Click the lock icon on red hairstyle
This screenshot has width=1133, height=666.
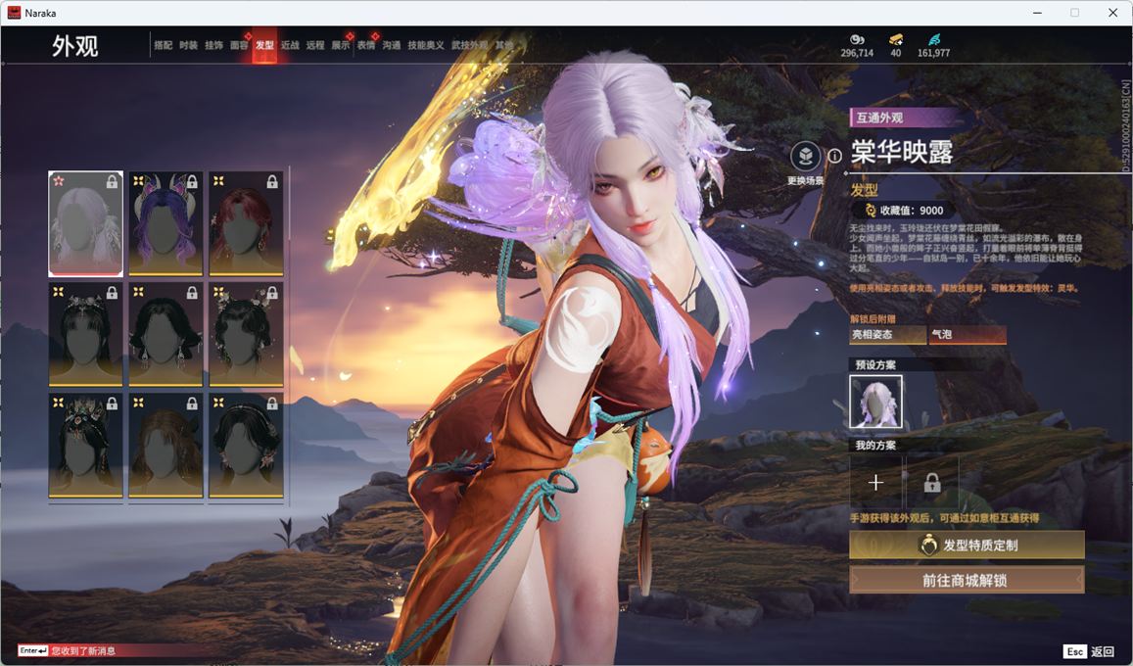point(272,182)
